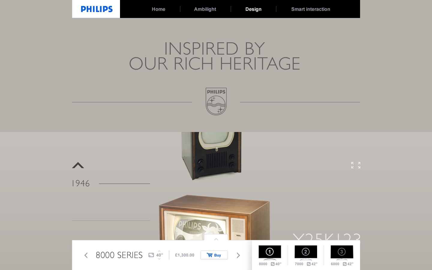Viewport: 432px width, 270px height.
Task: Toggle fullscreen with the expand arrows icon
Action: [356, 165]
